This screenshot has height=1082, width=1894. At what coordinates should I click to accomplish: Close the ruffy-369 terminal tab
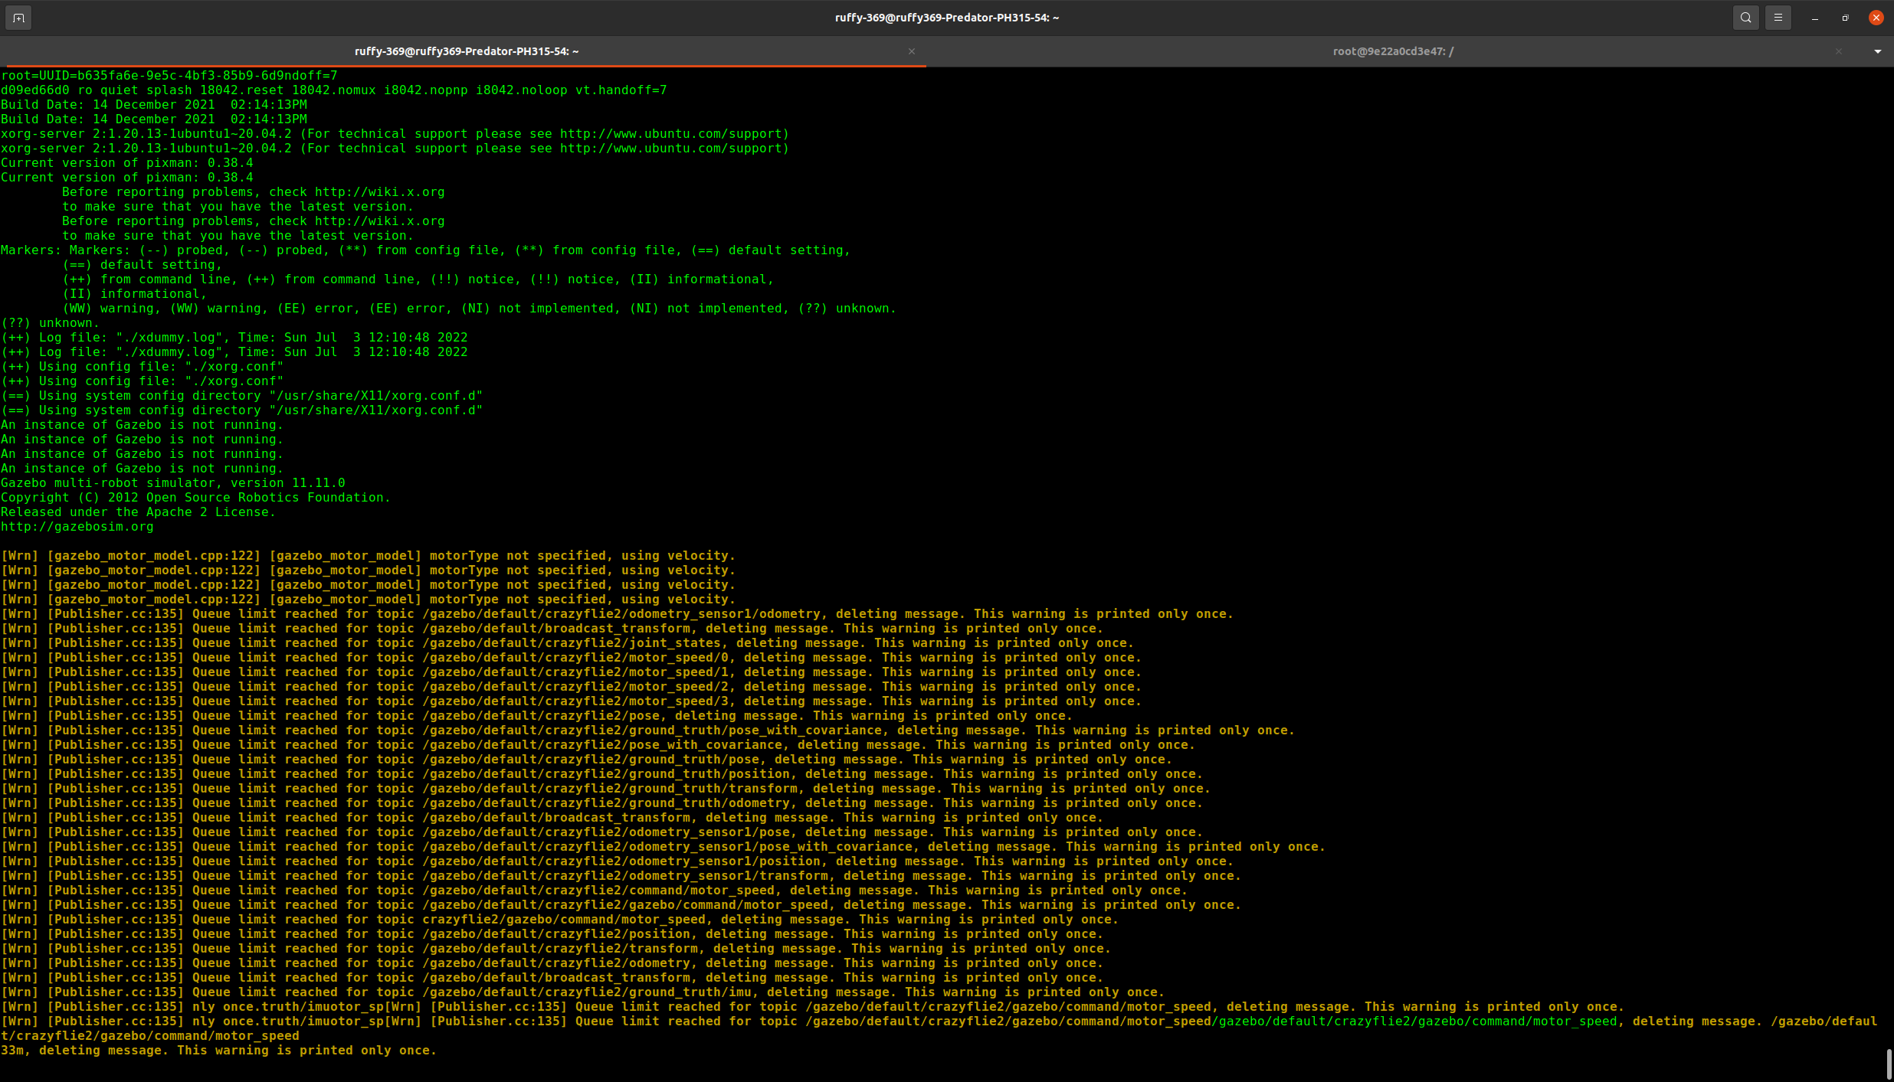click(x=911, y=51)
